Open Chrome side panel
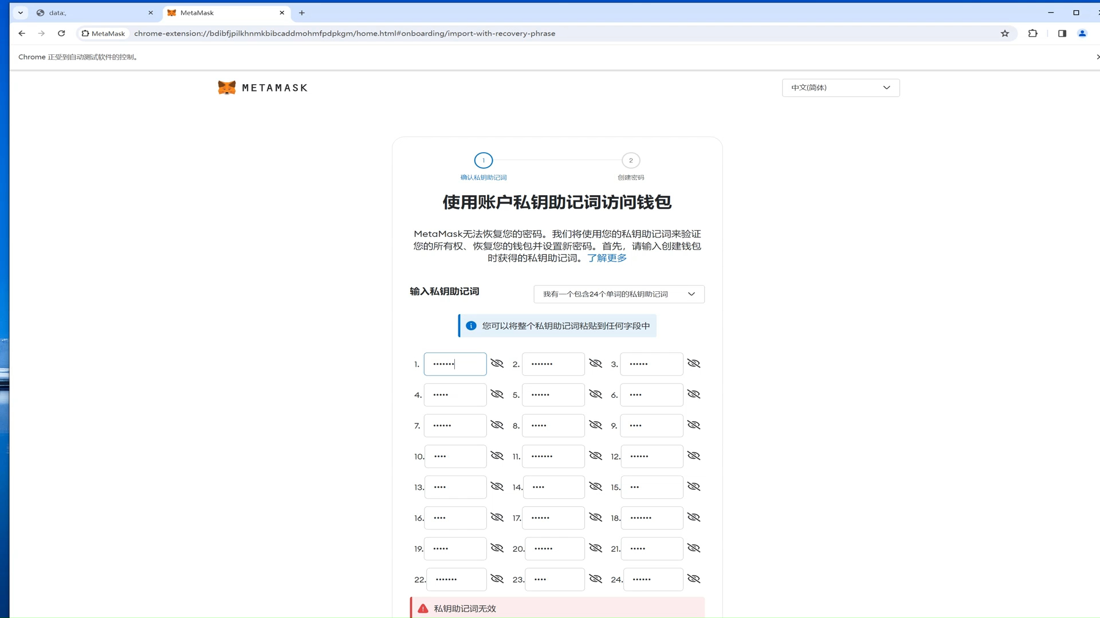This screenshot has width=1100, height=618. 1062,33
